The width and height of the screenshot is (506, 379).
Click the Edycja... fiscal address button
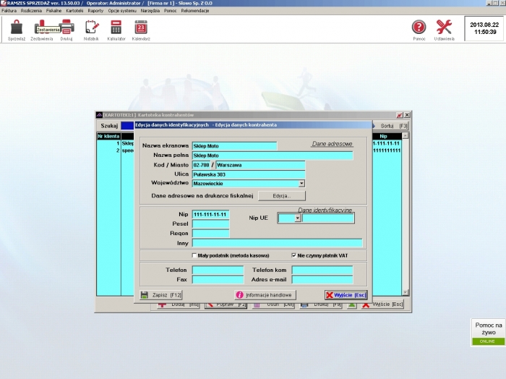pos(282,195)
